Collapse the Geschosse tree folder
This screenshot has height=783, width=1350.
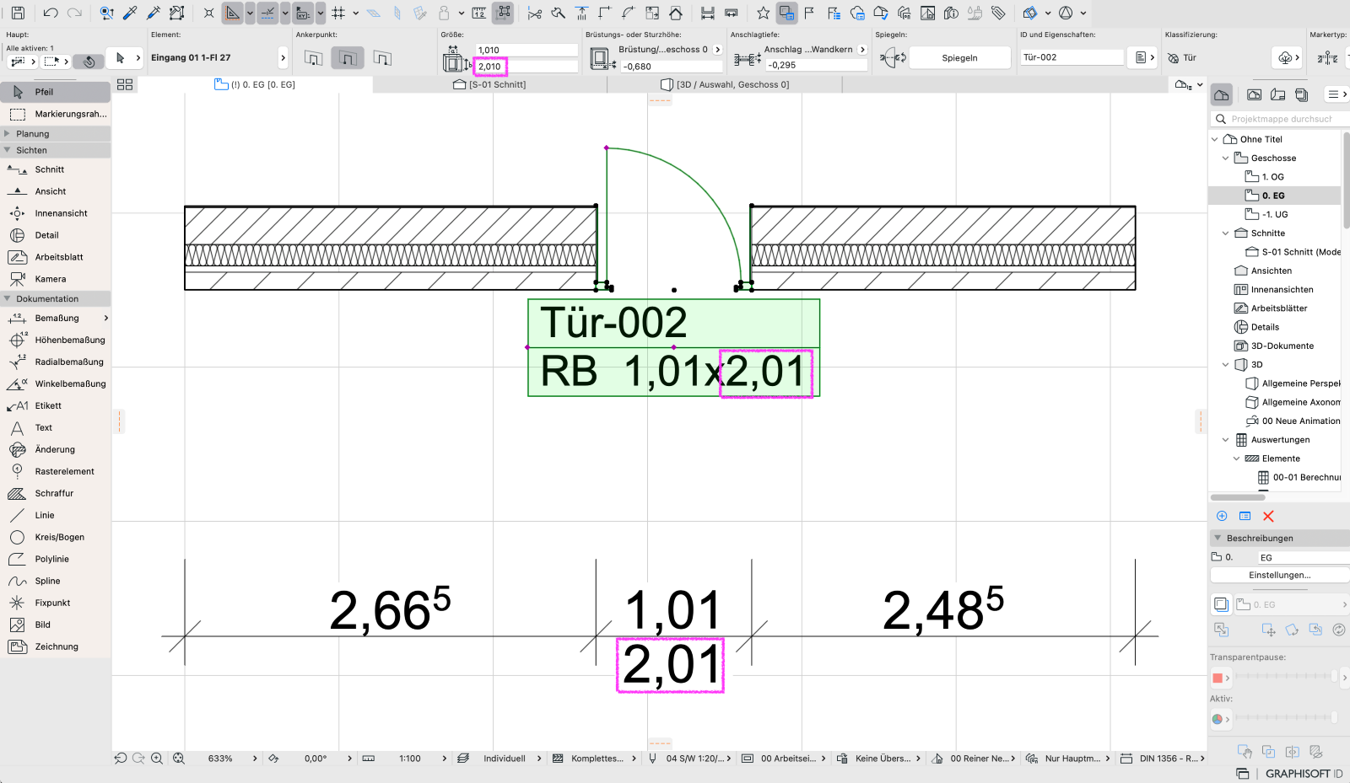coord(1226,158)
